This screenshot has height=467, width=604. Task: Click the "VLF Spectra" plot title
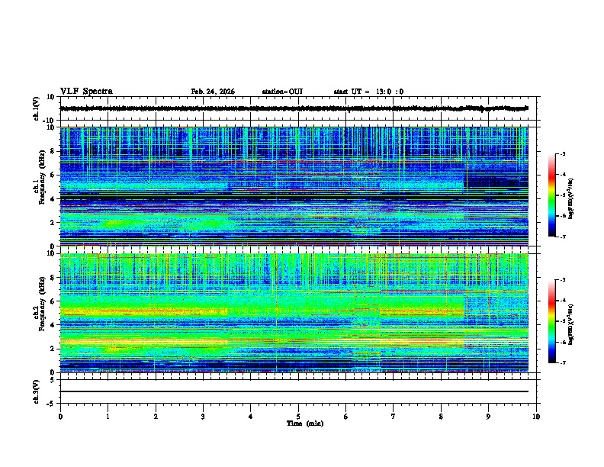point(86,92)
